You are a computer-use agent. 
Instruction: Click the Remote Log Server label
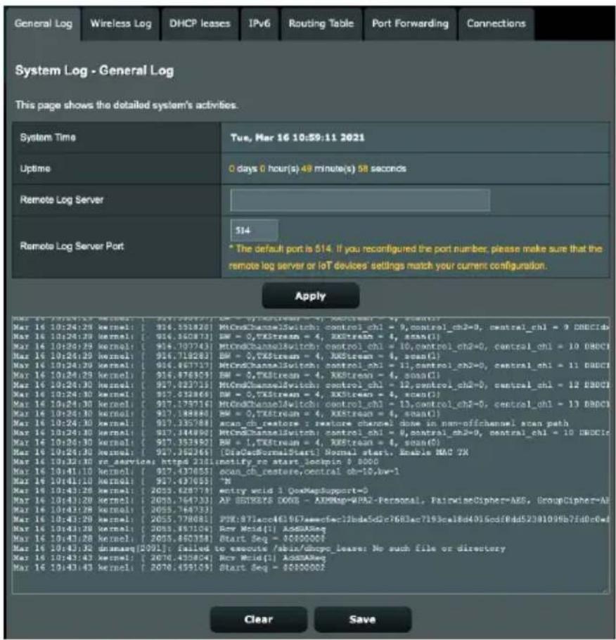click(x=62, y=200)
